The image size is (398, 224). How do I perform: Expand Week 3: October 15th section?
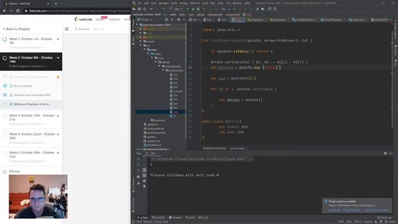[58, 116]
